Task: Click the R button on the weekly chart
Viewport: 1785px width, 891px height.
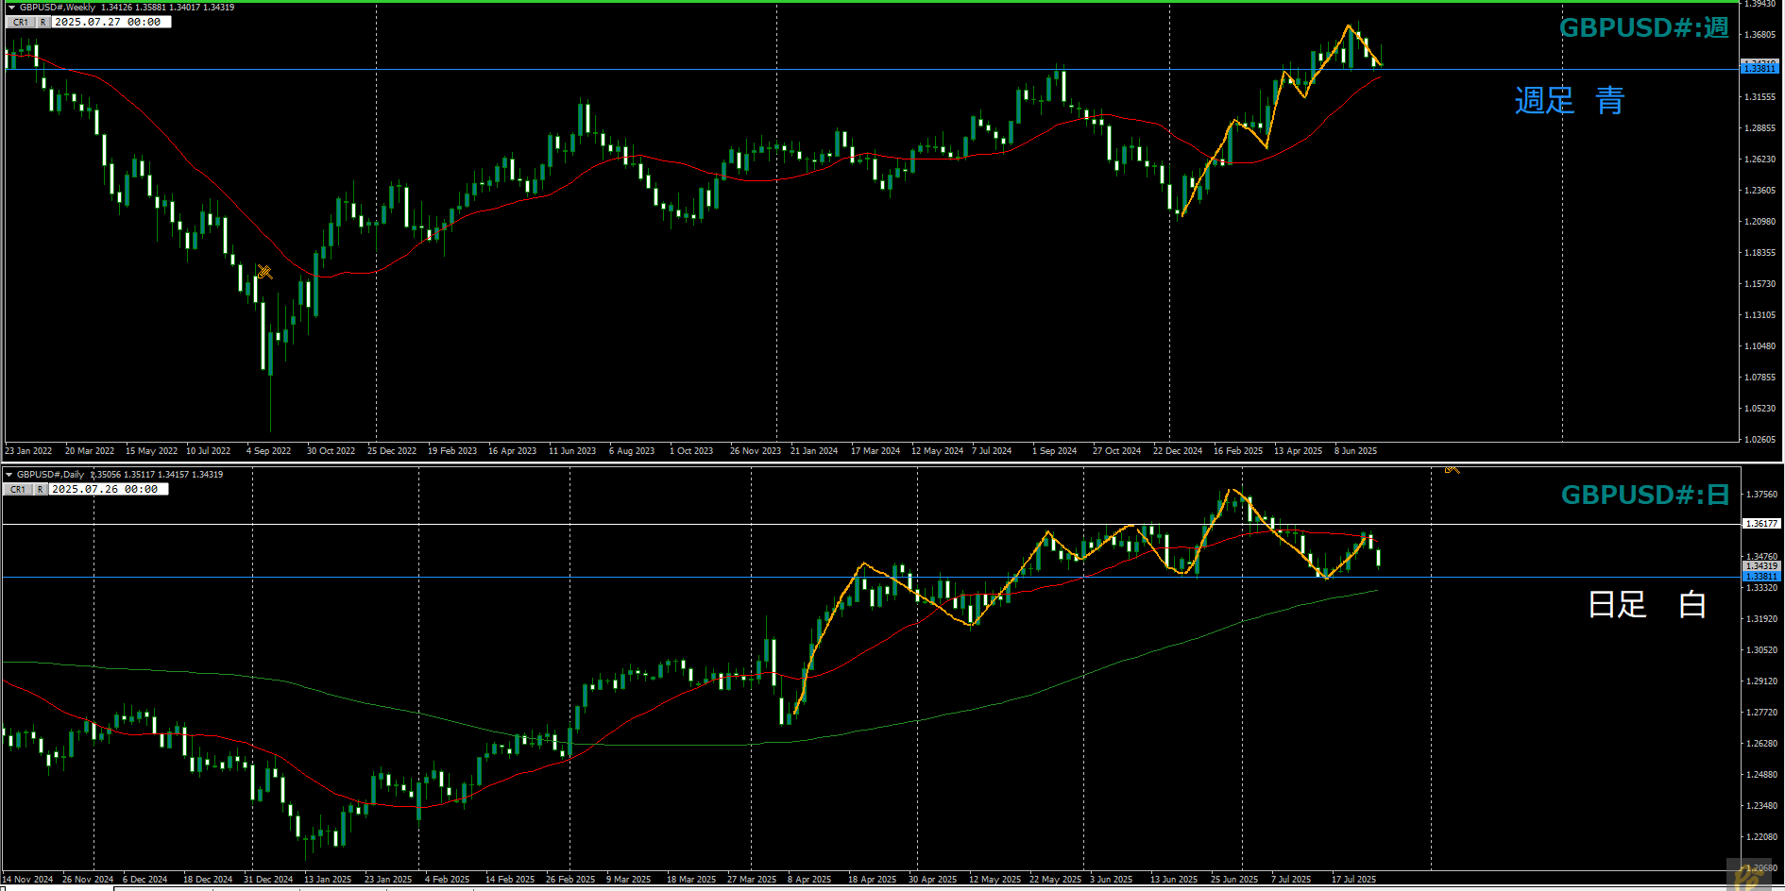Action: pos(43,22)
